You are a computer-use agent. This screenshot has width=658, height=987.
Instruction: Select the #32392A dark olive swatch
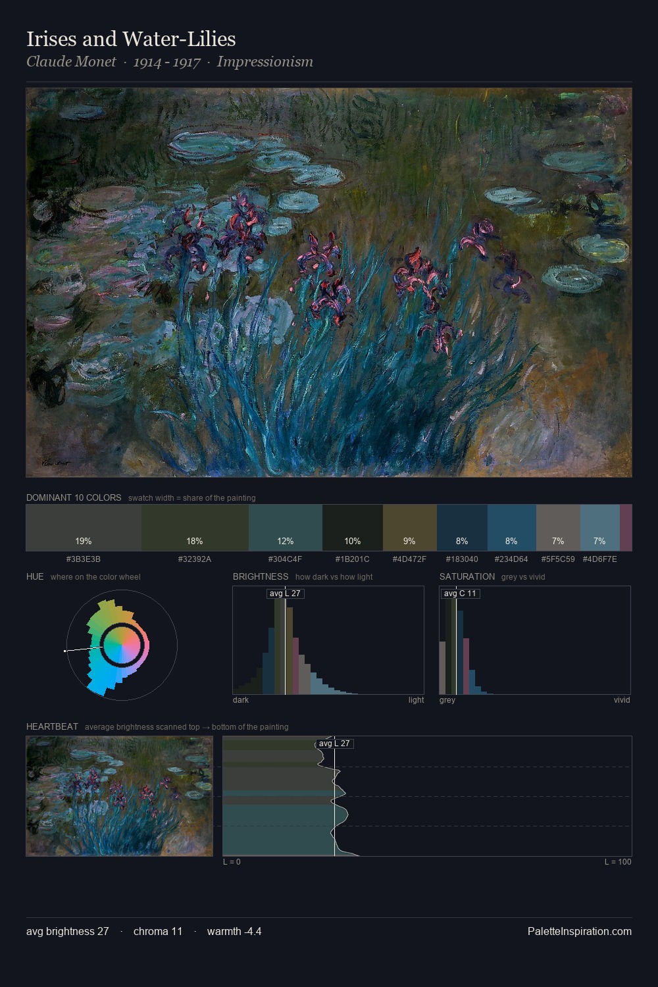click(x=195, y=528)
